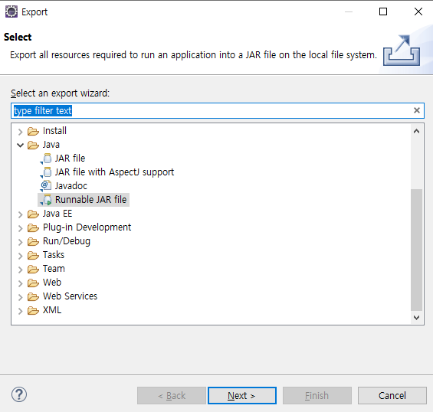The width and height of the screenshot is (433, 412).
Task: Expand the Web Services category
Action: coord(20,297)
